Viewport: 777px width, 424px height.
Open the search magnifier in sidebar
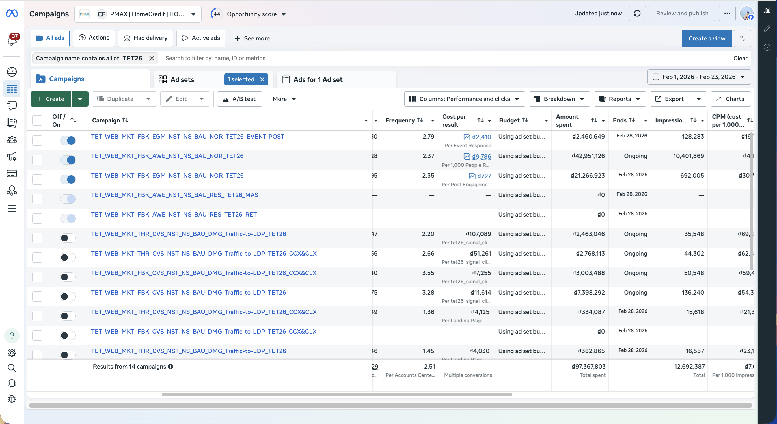12,367
